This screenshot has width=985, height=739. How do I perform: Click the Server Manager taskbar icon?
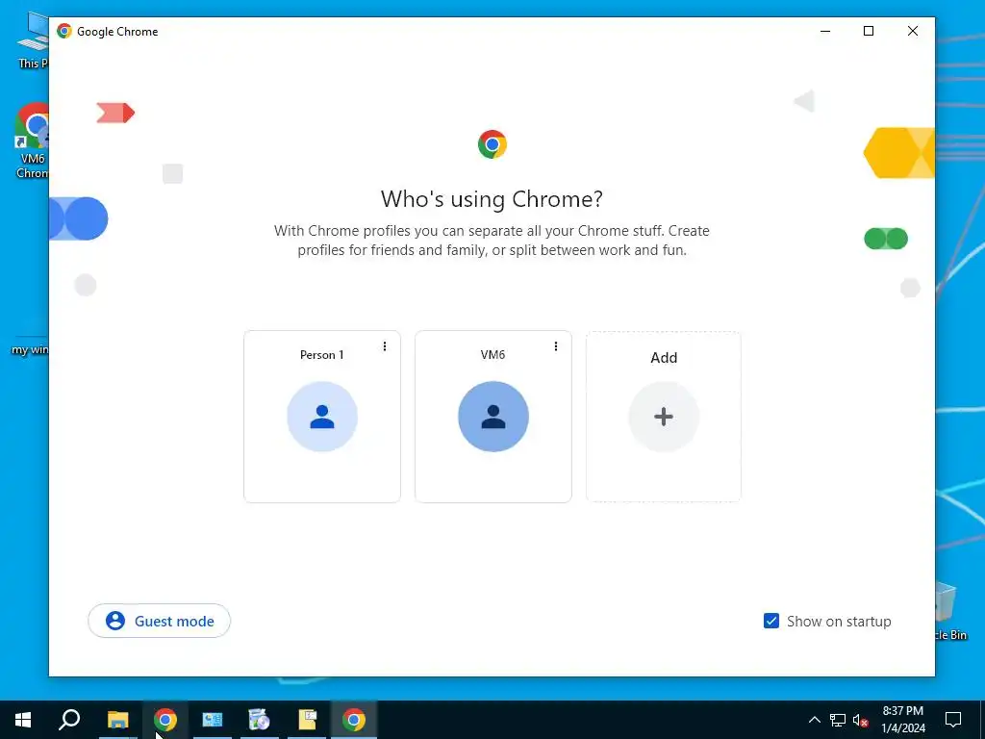coord(212,720)
